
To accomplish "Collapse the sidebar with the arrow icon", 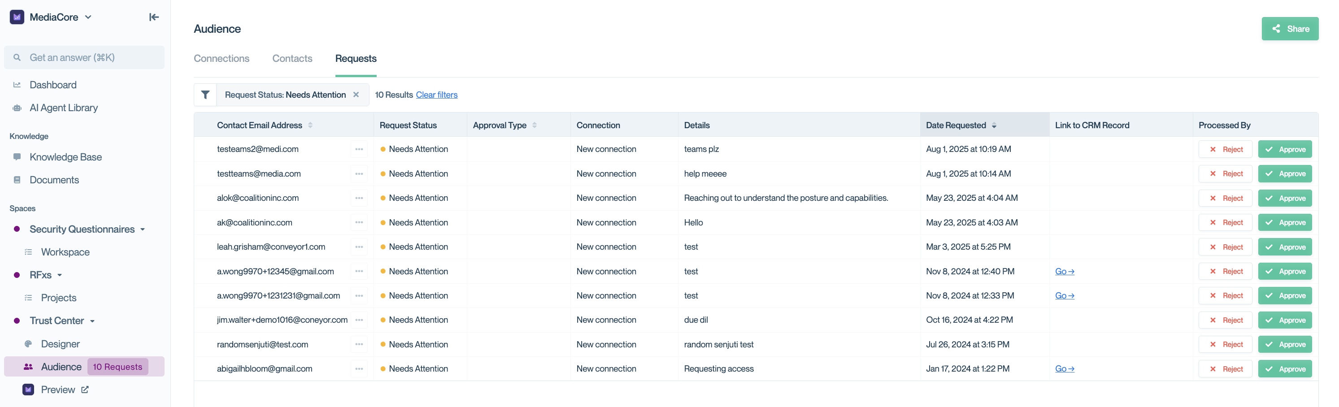I will (154, 17).
